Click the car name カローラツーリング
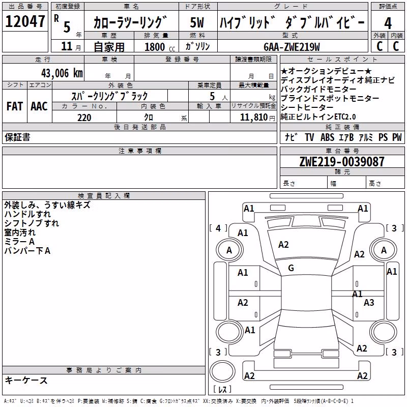Viewport: 407px width, 407px height. pyautogui.click(x=130, y=22)
